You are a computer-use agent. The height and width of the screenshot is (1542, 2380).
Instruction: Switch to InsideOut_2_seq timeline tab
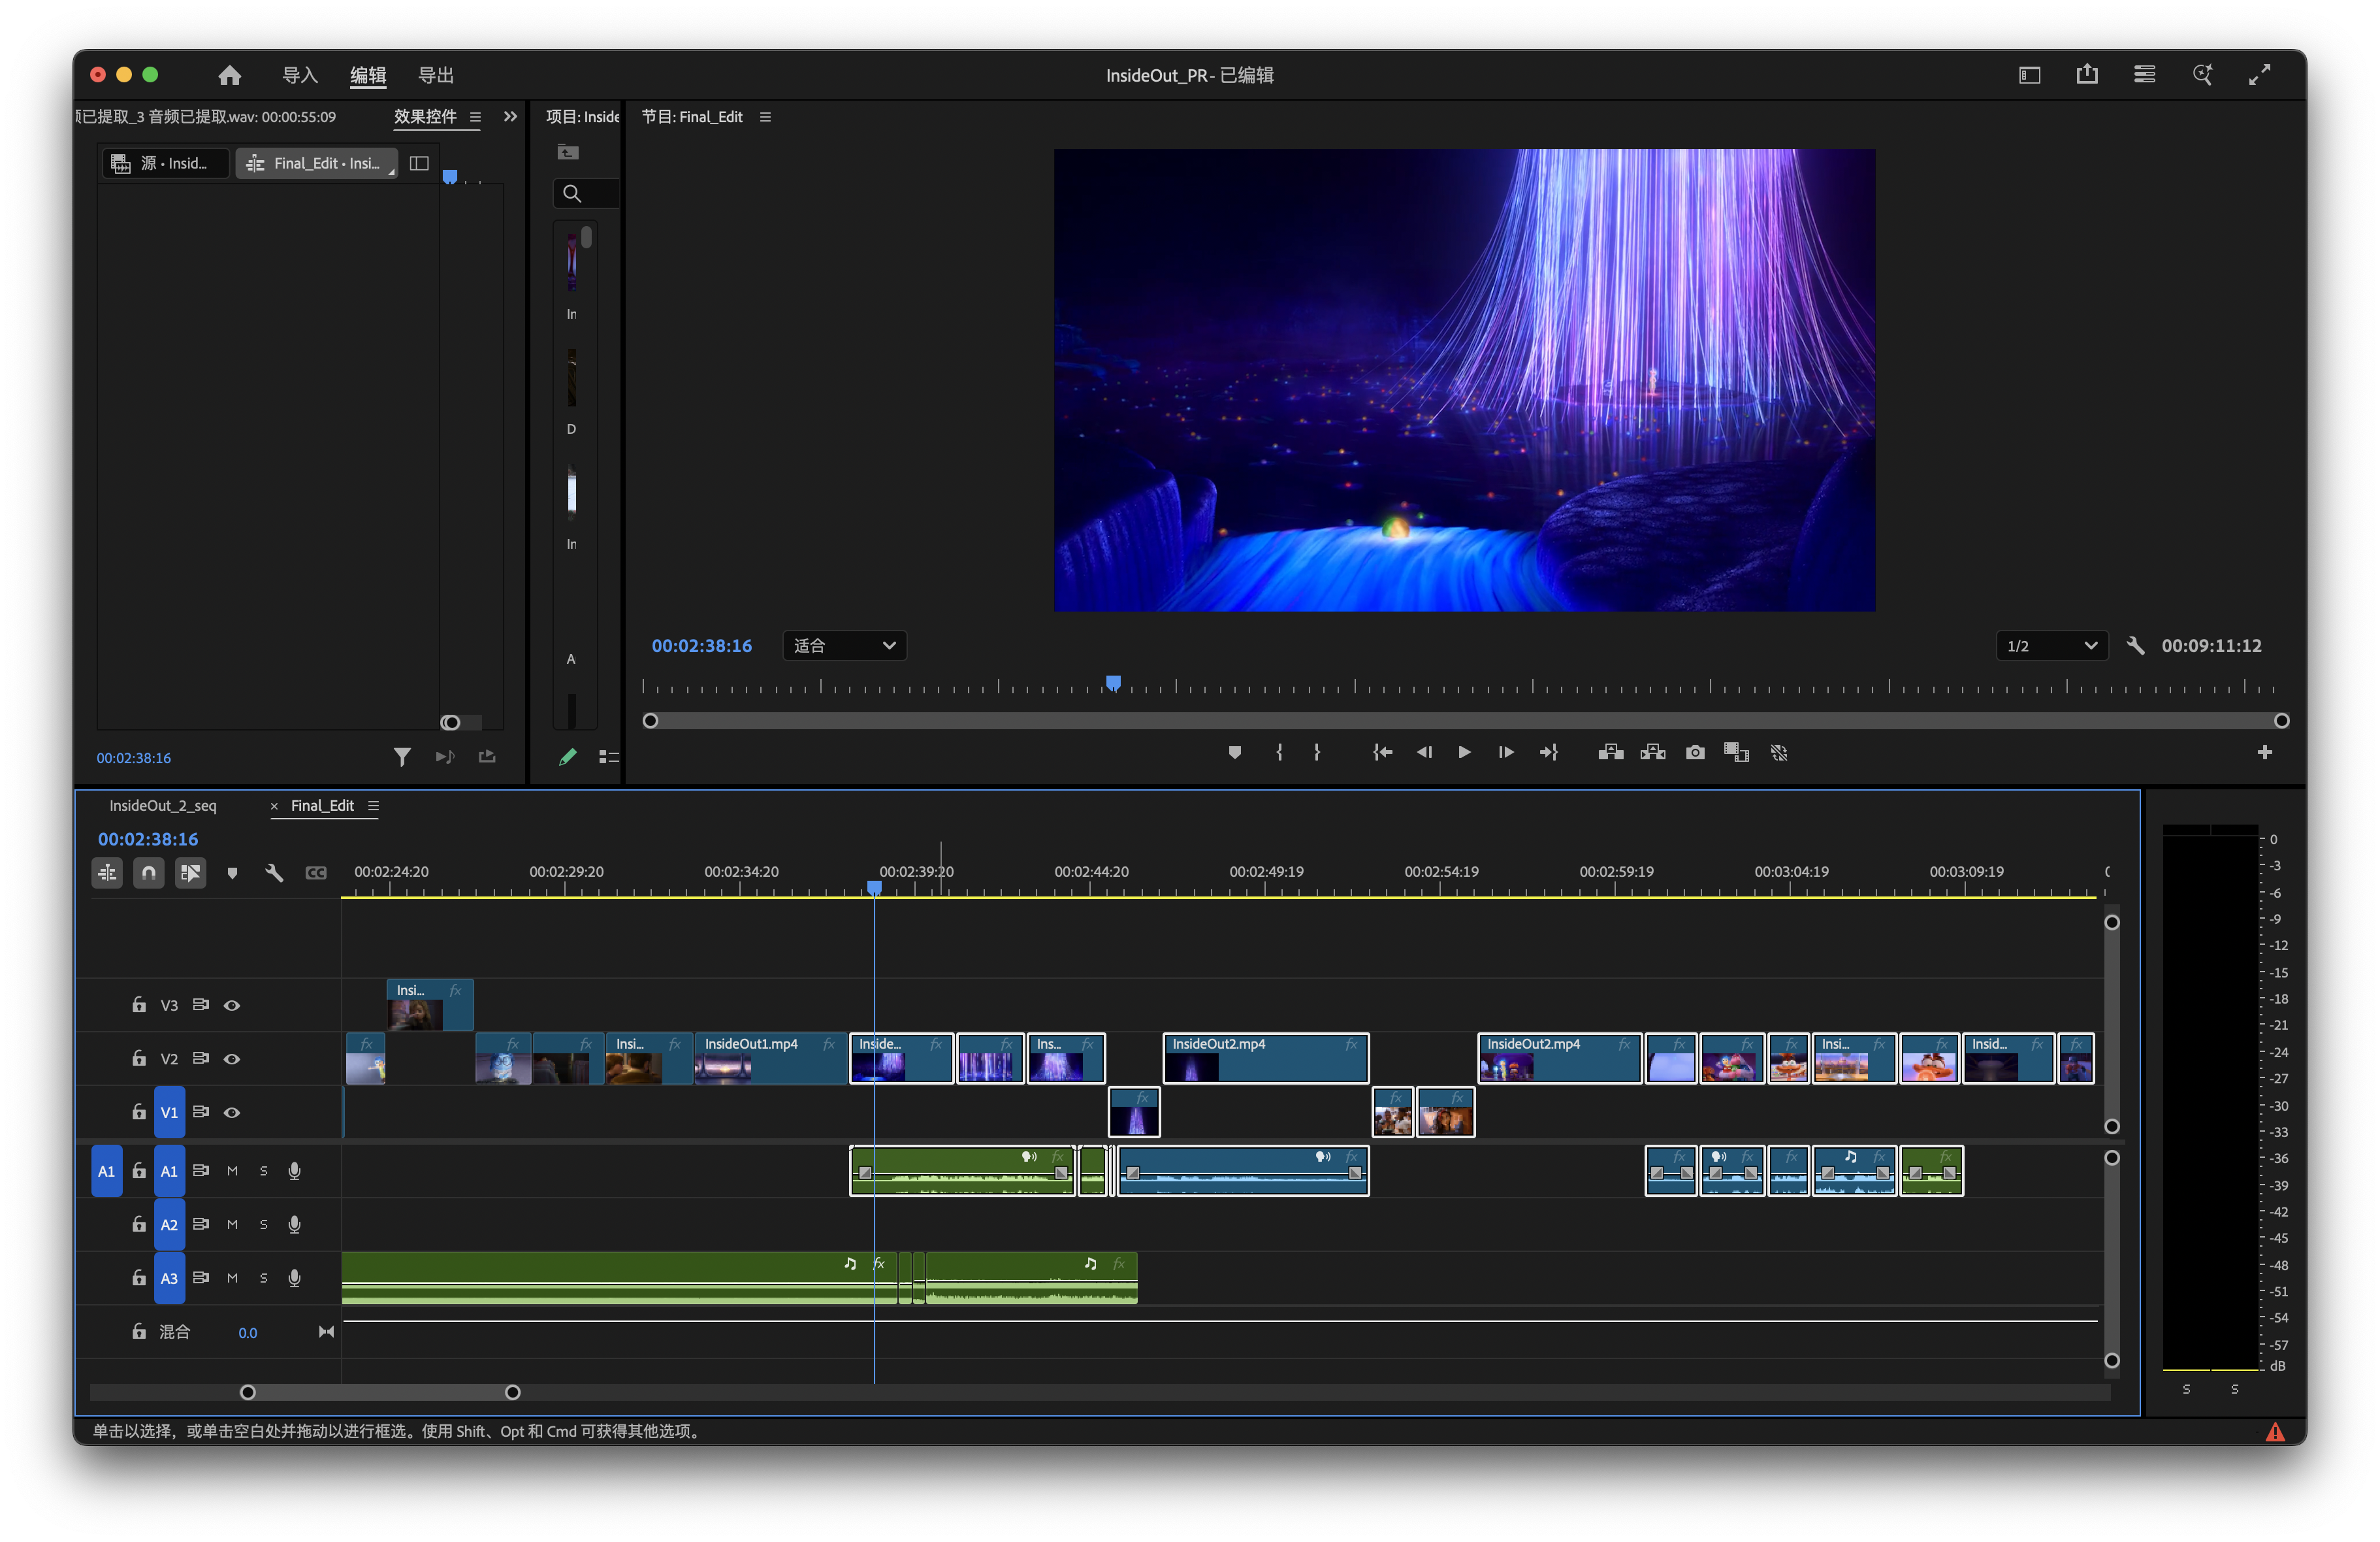tap(163, 806)
